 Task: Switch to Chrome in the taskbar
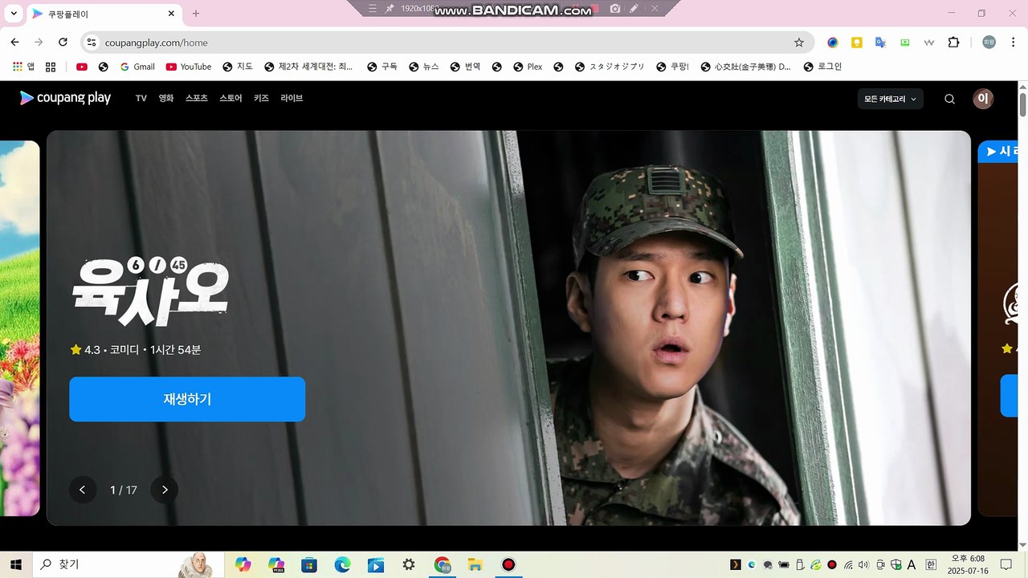442,565
